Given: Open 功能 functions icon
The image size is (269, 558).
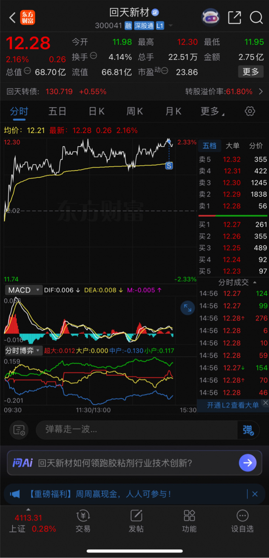Looking at the screenshot, I should 189,522.
